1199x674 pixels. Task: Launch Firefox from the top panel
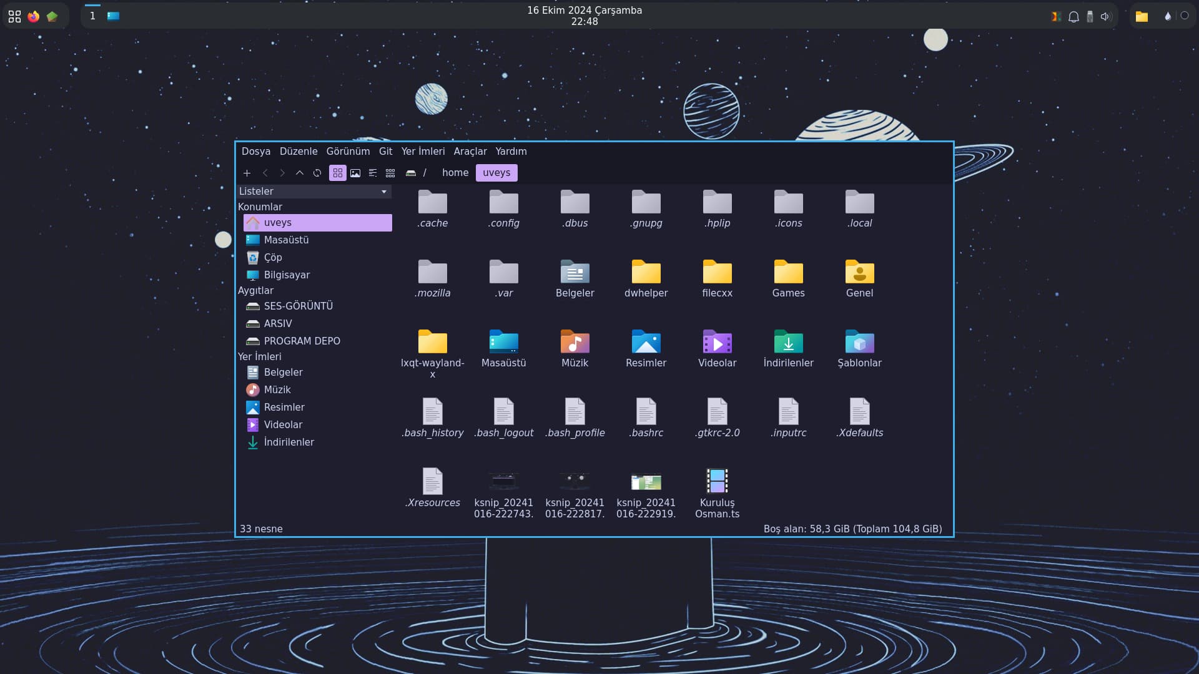[x=34, y=16]
